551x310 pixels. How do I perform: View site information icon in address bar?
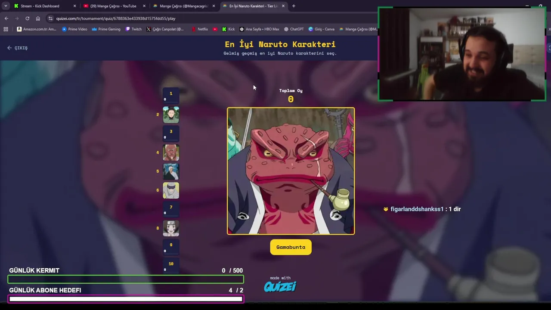(50, 19)
